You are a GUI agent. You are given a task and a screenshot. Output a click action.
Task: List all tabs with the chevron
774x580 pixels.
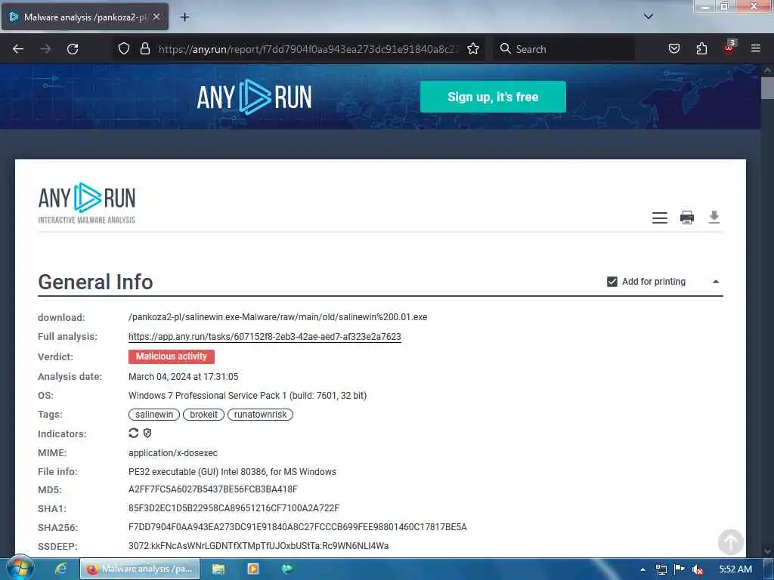pos(649,17)
